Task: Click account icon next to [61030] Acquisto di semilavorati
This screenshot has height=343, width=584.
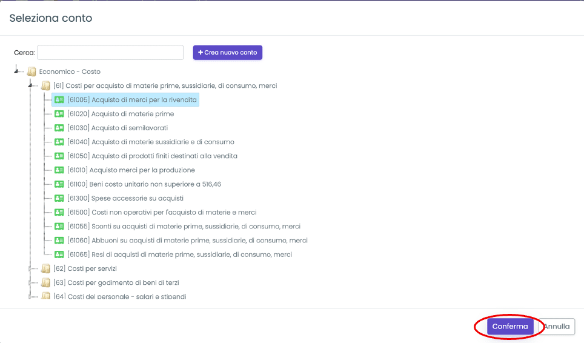Action: 59,128
